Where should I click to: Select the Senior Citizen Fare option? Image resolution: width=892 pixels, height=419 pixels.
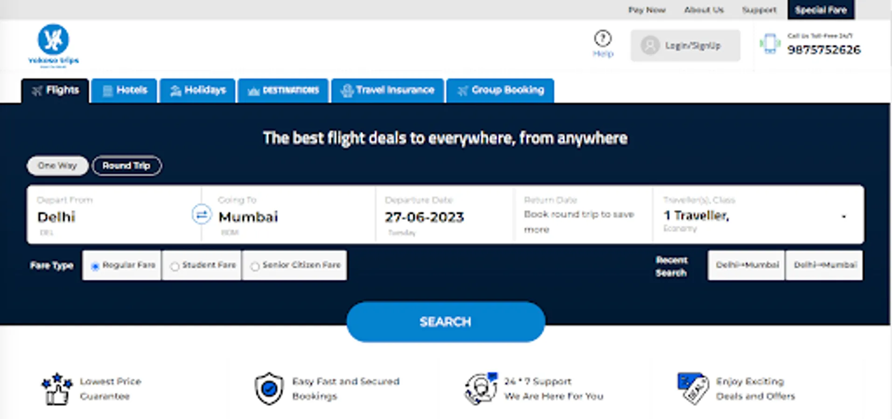pyautogui.click(x=294, y=265)
